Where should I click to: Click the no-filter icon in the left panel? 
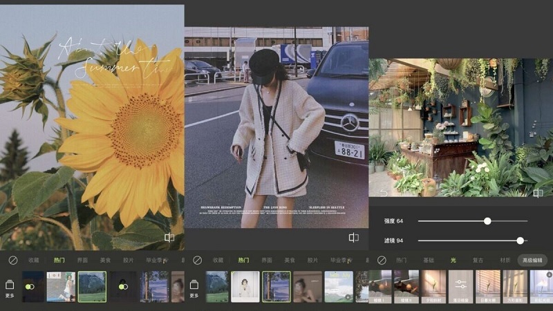coord(12,260)
